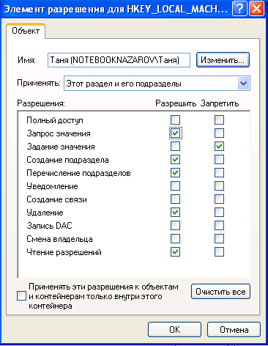This screenshot has width=268, height=346.
Task: Click the Отмена button
Action: click(234, 330)
